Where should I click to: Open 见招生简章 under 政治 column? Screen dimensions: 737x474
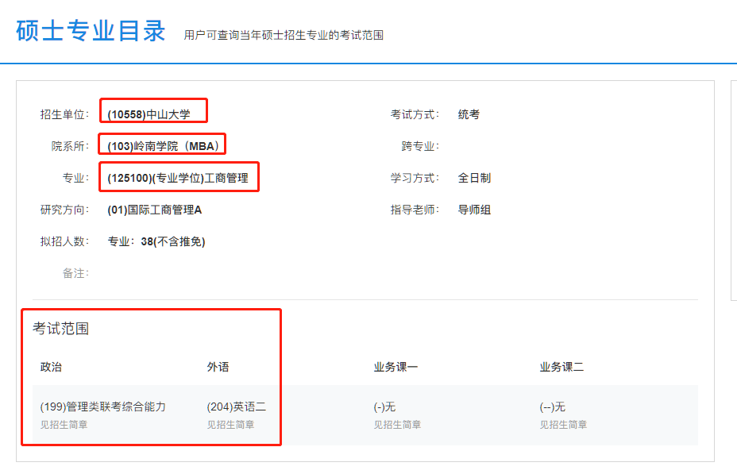coord(62,425)
